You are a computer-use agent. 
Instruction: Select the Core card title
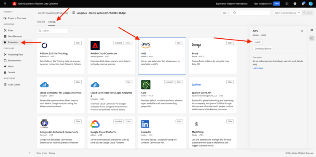click(x=144, y=93)
